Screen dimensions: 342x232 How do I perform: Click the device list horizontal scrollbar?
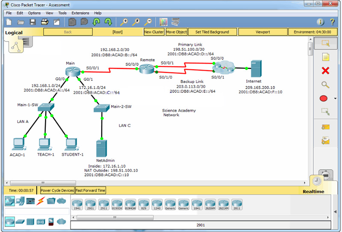pyautogui.click(x=115, y=217)
